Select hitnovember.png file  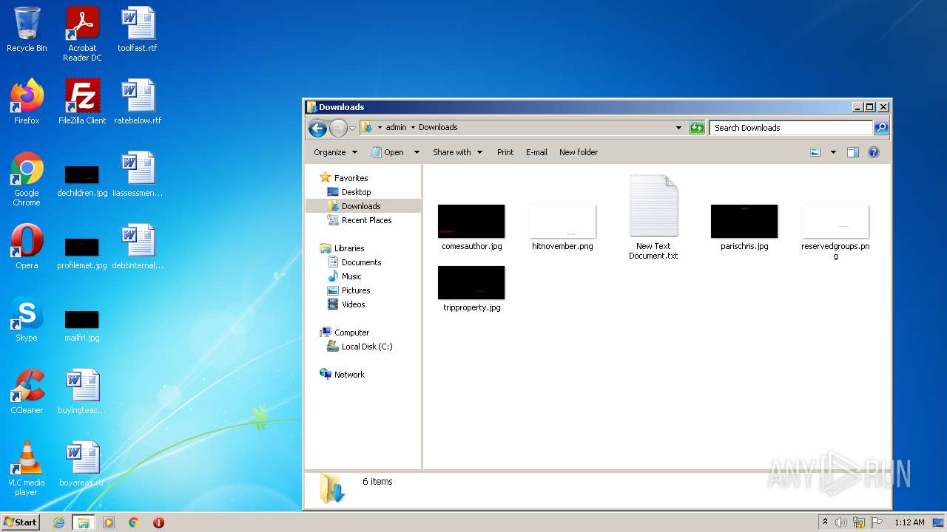[x=562, y=227]
